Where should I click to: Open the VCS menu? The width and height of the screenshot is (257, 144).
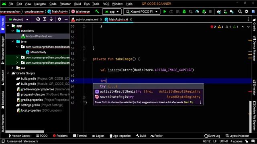[x=106, y=4]
